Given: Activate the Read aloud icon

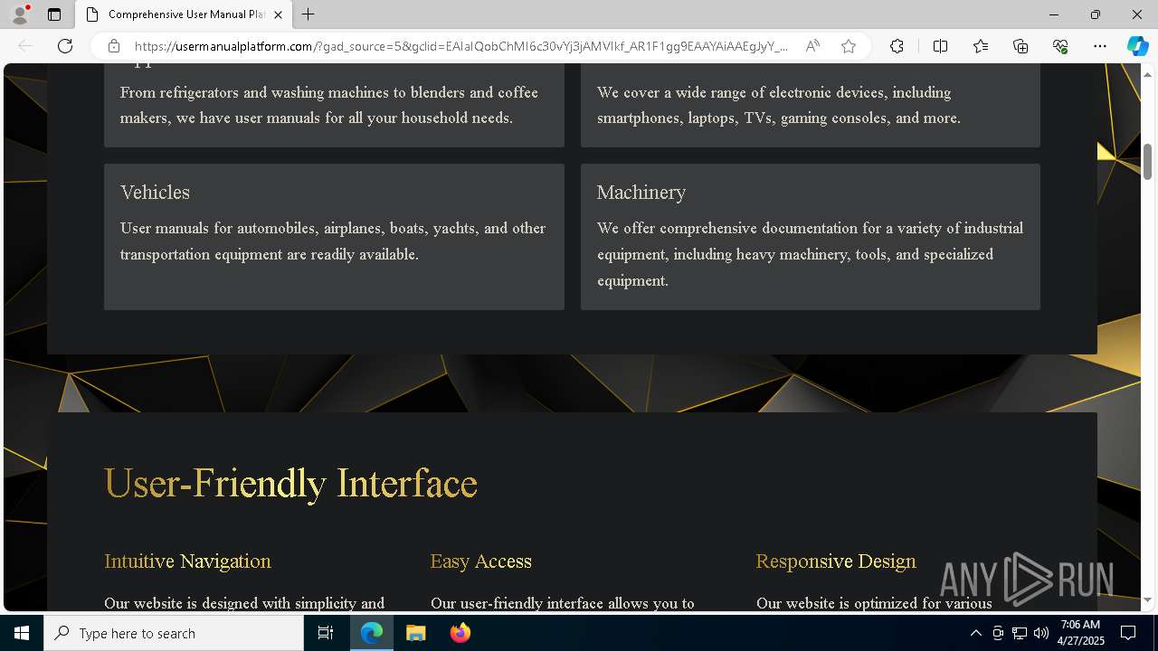Looking at the screenshot, I should (812, 46).
